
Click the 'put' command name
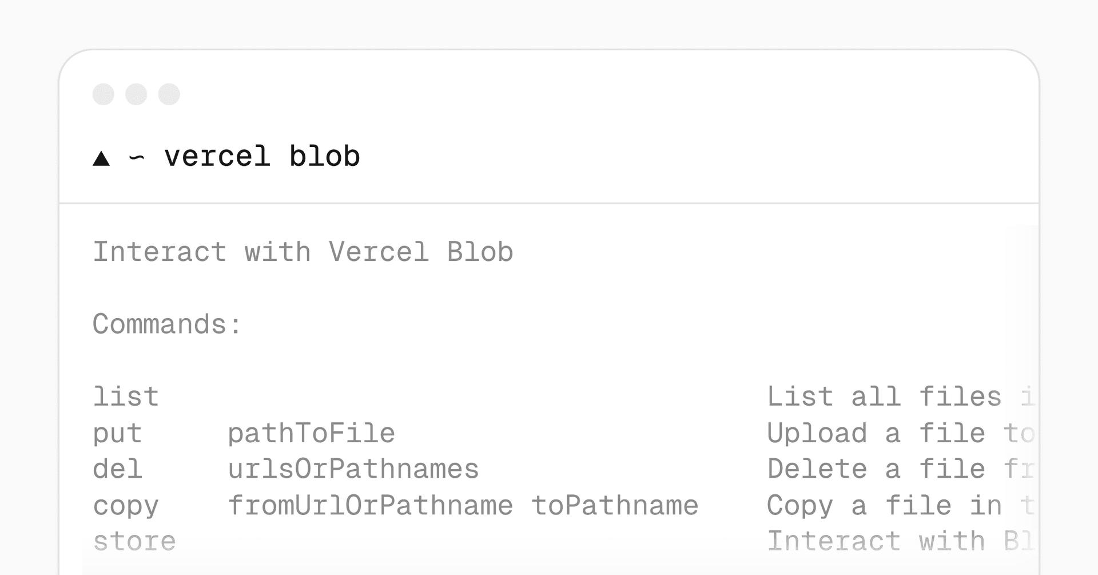tap(117, 434)
